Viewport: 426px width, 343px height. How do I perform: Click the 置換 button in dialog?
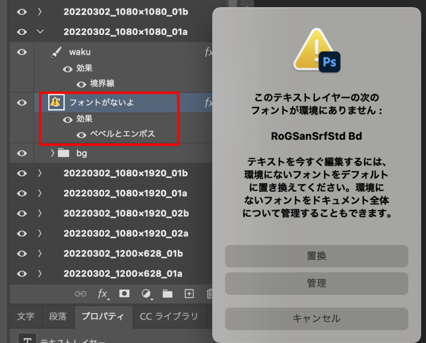[316, 256]
